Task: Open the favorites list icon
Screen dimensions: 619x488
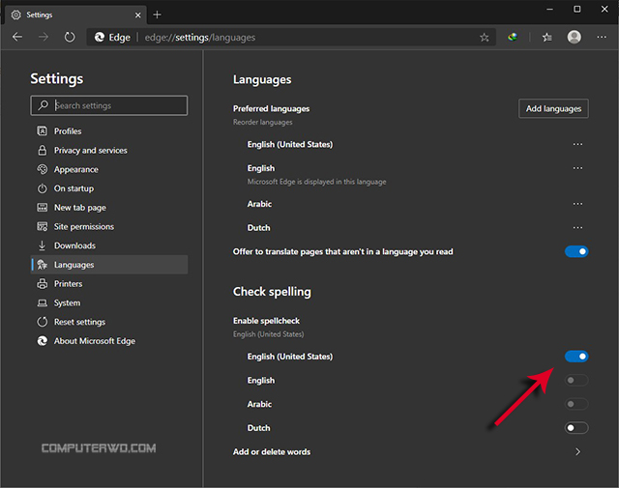Action: point(547,37)
